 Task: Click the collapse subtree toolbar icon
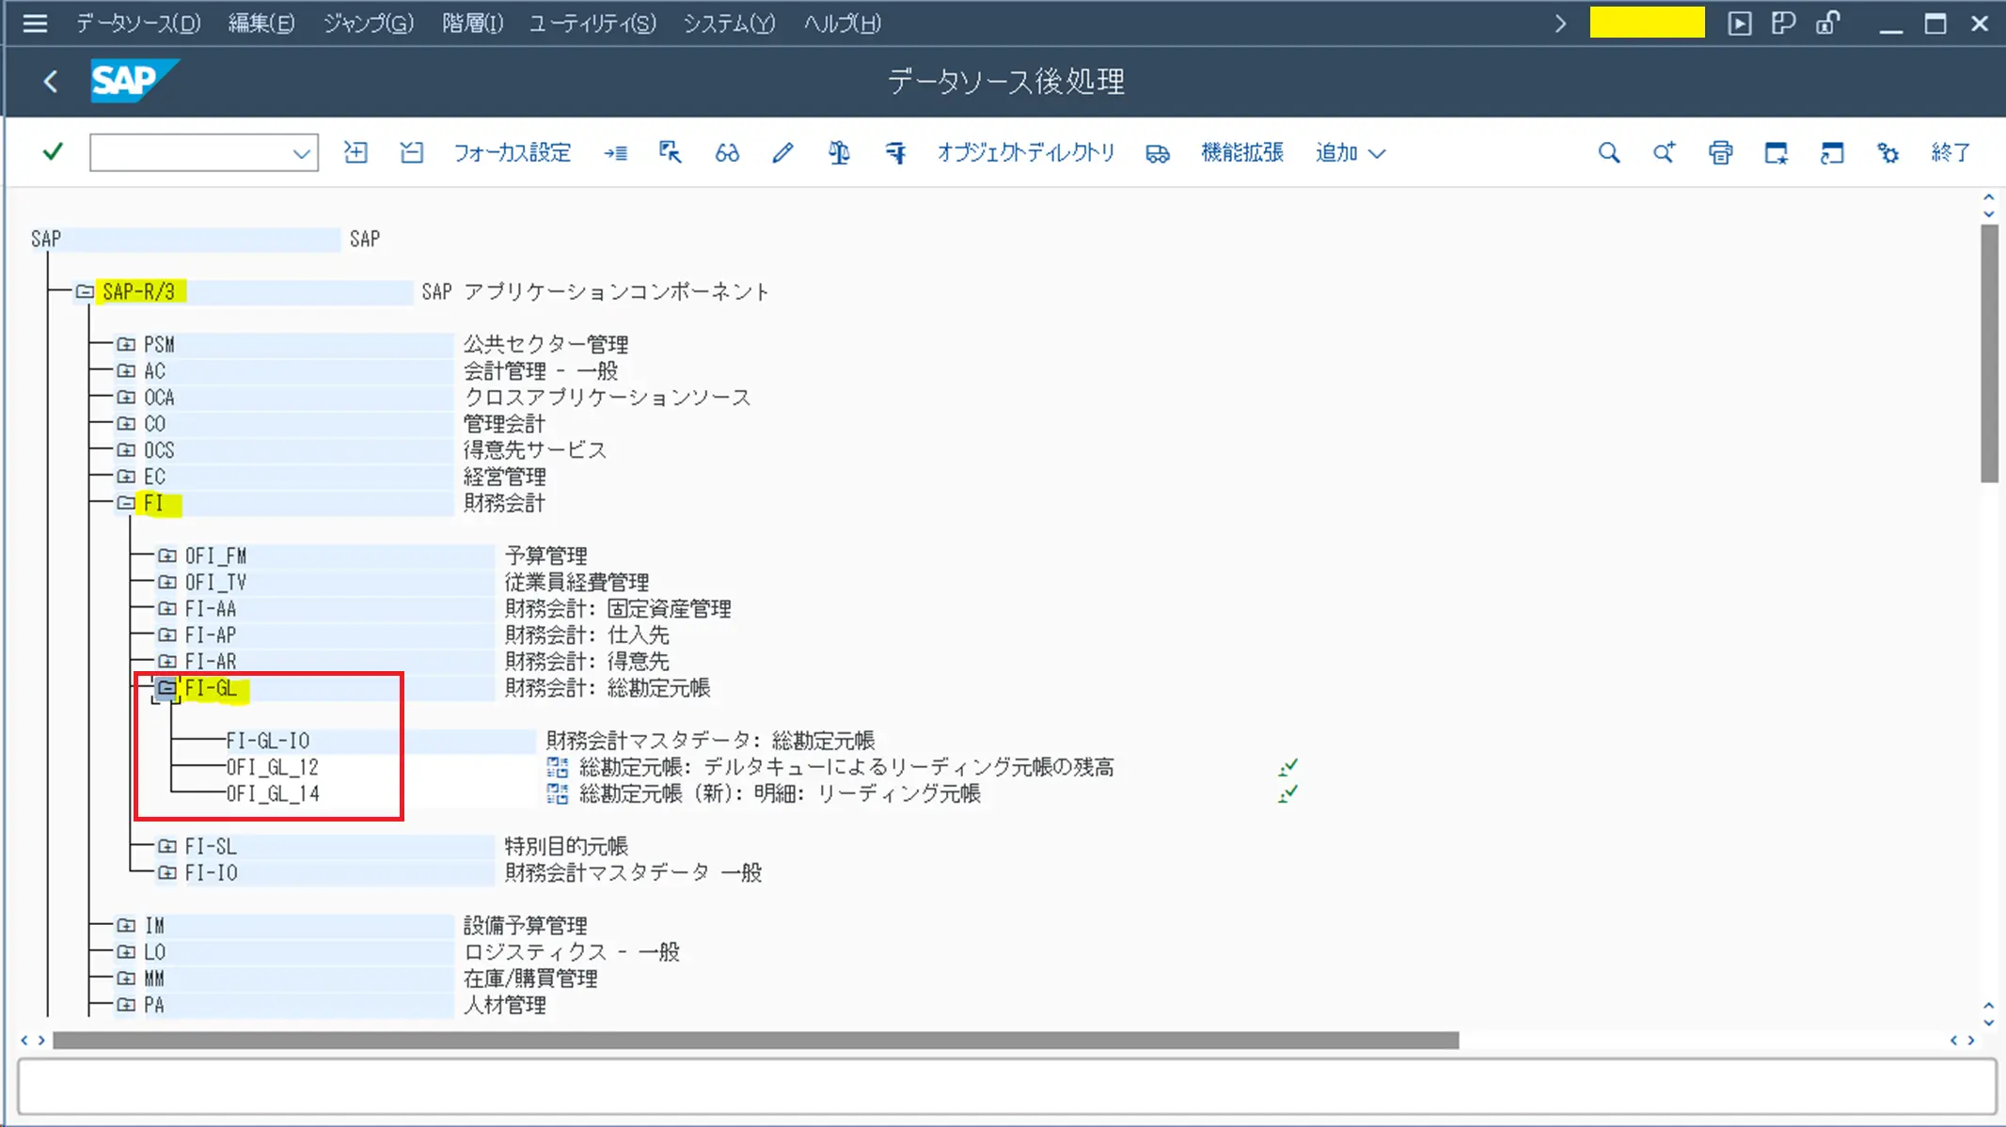pos(411,152)
